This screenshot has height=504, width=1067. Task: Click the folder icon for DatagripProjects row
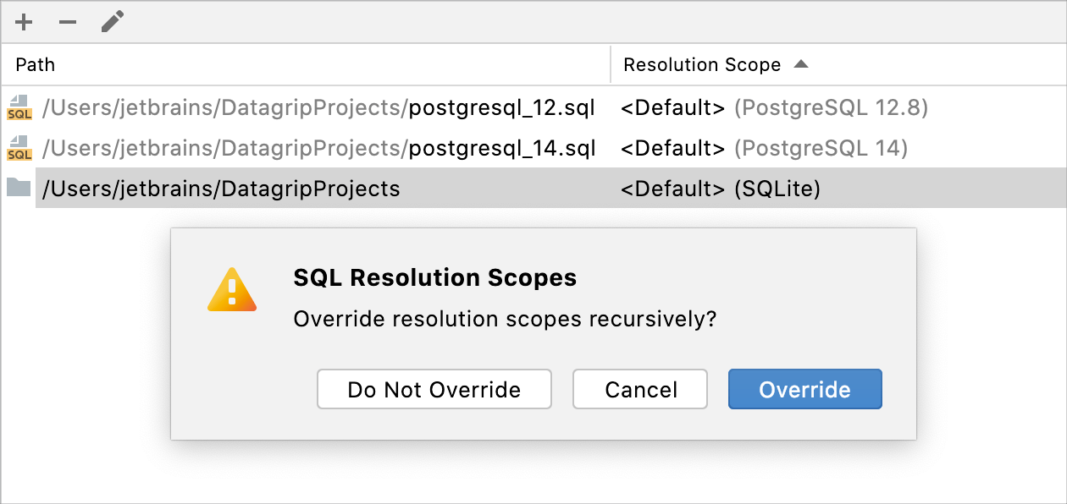18,189
